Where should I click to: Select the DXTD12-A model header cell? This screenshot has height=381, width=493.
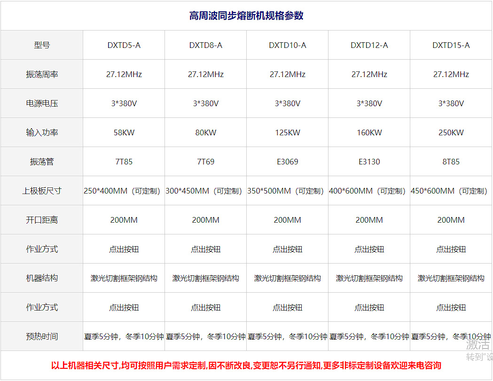tap(369, 45)
